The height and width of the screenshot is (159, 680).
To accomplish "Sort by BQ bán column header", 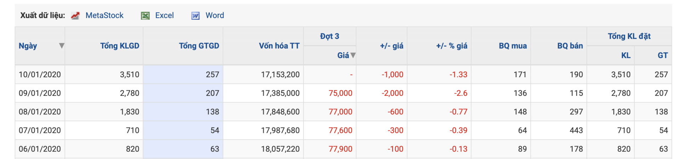I will click(x=570, y=46).
